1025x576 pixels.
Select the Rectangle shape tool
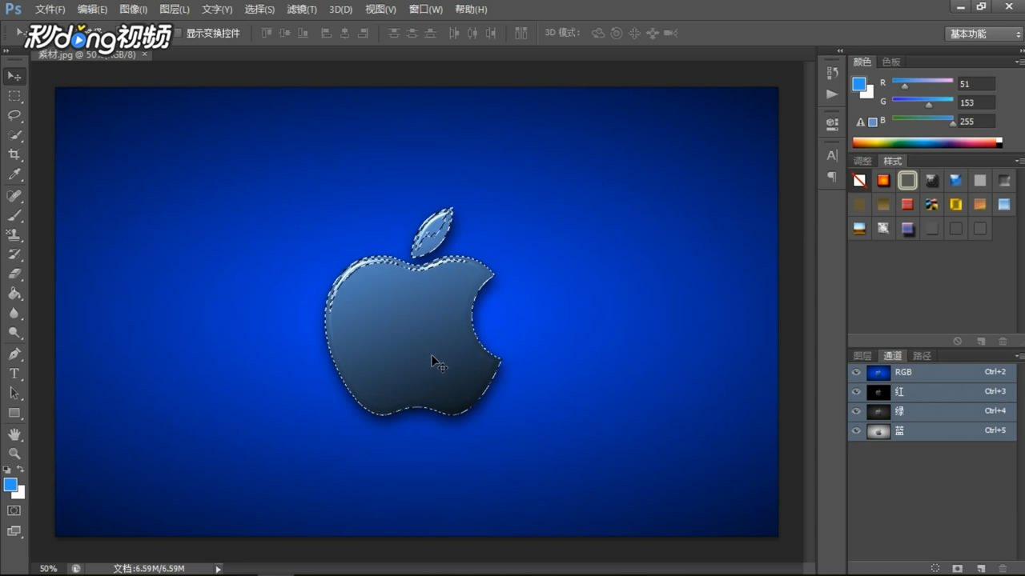pos(14,413)
